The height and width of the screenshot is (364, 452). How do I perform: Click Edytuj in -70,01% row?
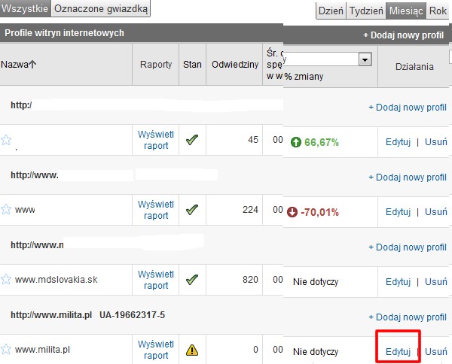[x=398, y=212]
